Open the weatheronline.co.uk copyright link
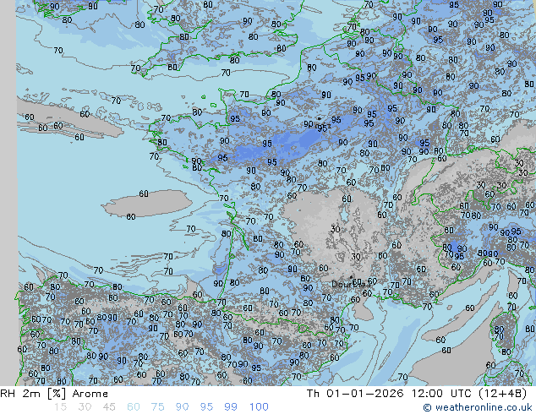 (482, 407)
